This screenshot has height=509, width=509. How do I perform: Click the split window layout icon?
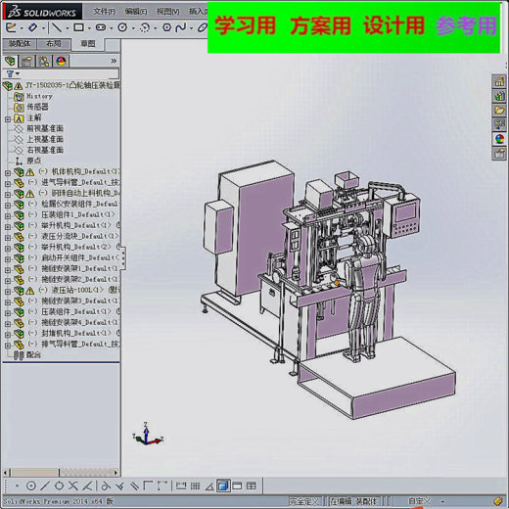click(252, 486)
